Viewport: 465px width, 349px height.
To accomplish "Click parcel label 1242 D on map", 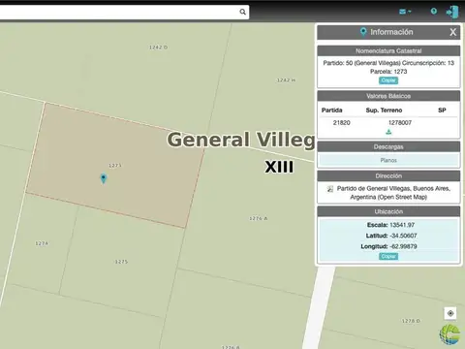I will tap(158, 48).
